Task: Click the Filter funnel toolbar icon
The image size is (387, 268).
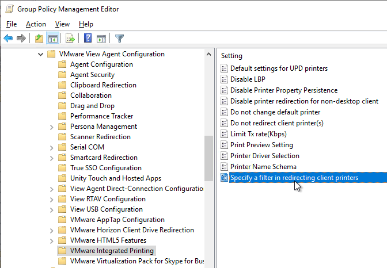Action: (119, 38)
